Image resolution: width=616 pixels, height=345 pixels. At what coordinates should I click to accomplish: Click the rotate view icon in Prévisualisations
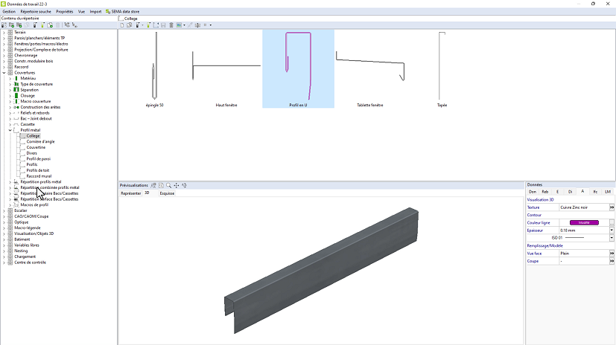click(x=184, y=185)
